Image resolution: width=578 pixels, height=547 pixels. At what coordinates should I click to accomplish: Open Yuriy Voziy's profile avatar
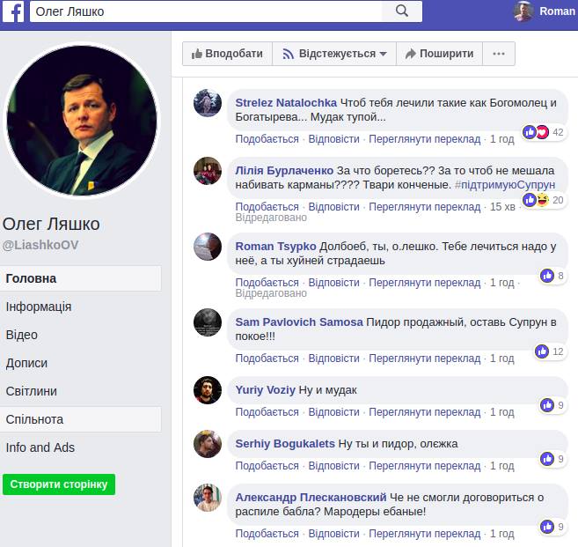tap(207, 390)
